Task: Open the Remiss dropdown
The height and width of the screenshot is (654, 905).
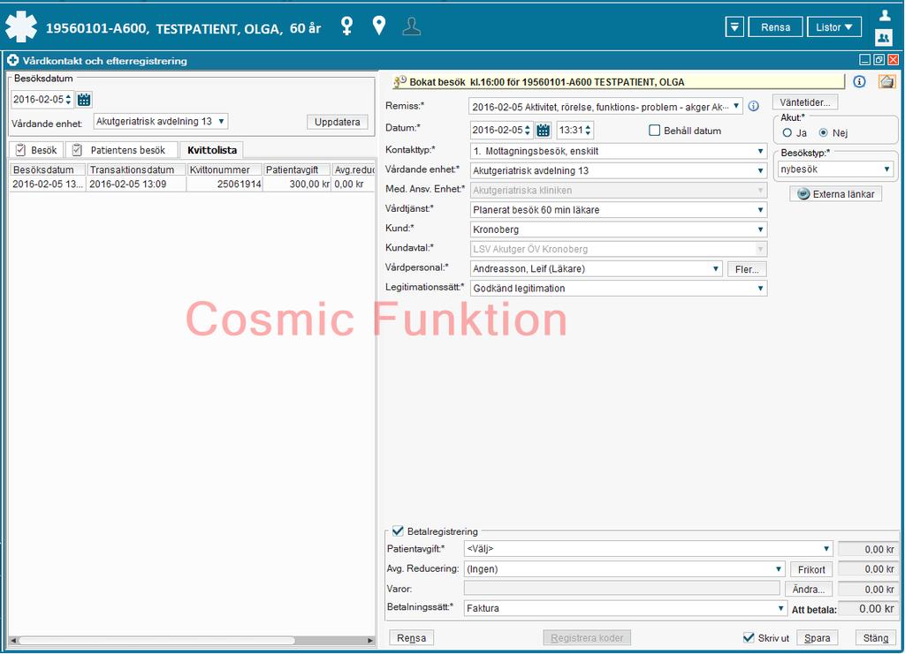Action: 605,107
